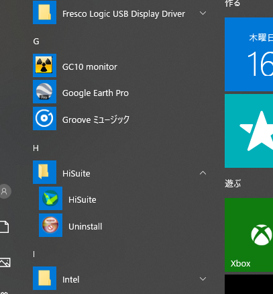Open the Pictures sidebar icon
The image size is (273, 294).
(x=5, y=262)
